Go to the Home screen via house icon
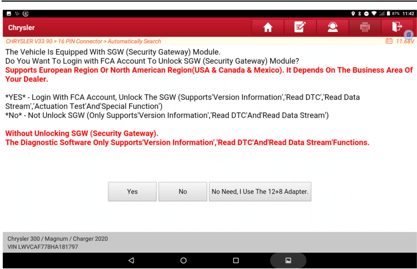Viewport: 417px width, 269px height. (x=267, y=27)
